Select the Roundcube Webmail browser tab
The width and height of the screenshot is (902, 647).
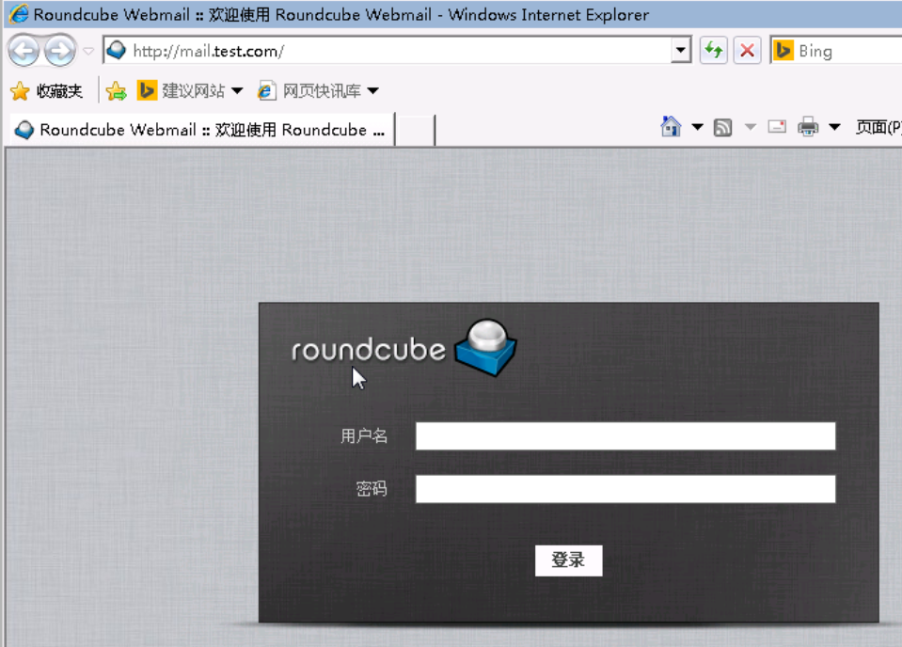click(x=202, y=130)
